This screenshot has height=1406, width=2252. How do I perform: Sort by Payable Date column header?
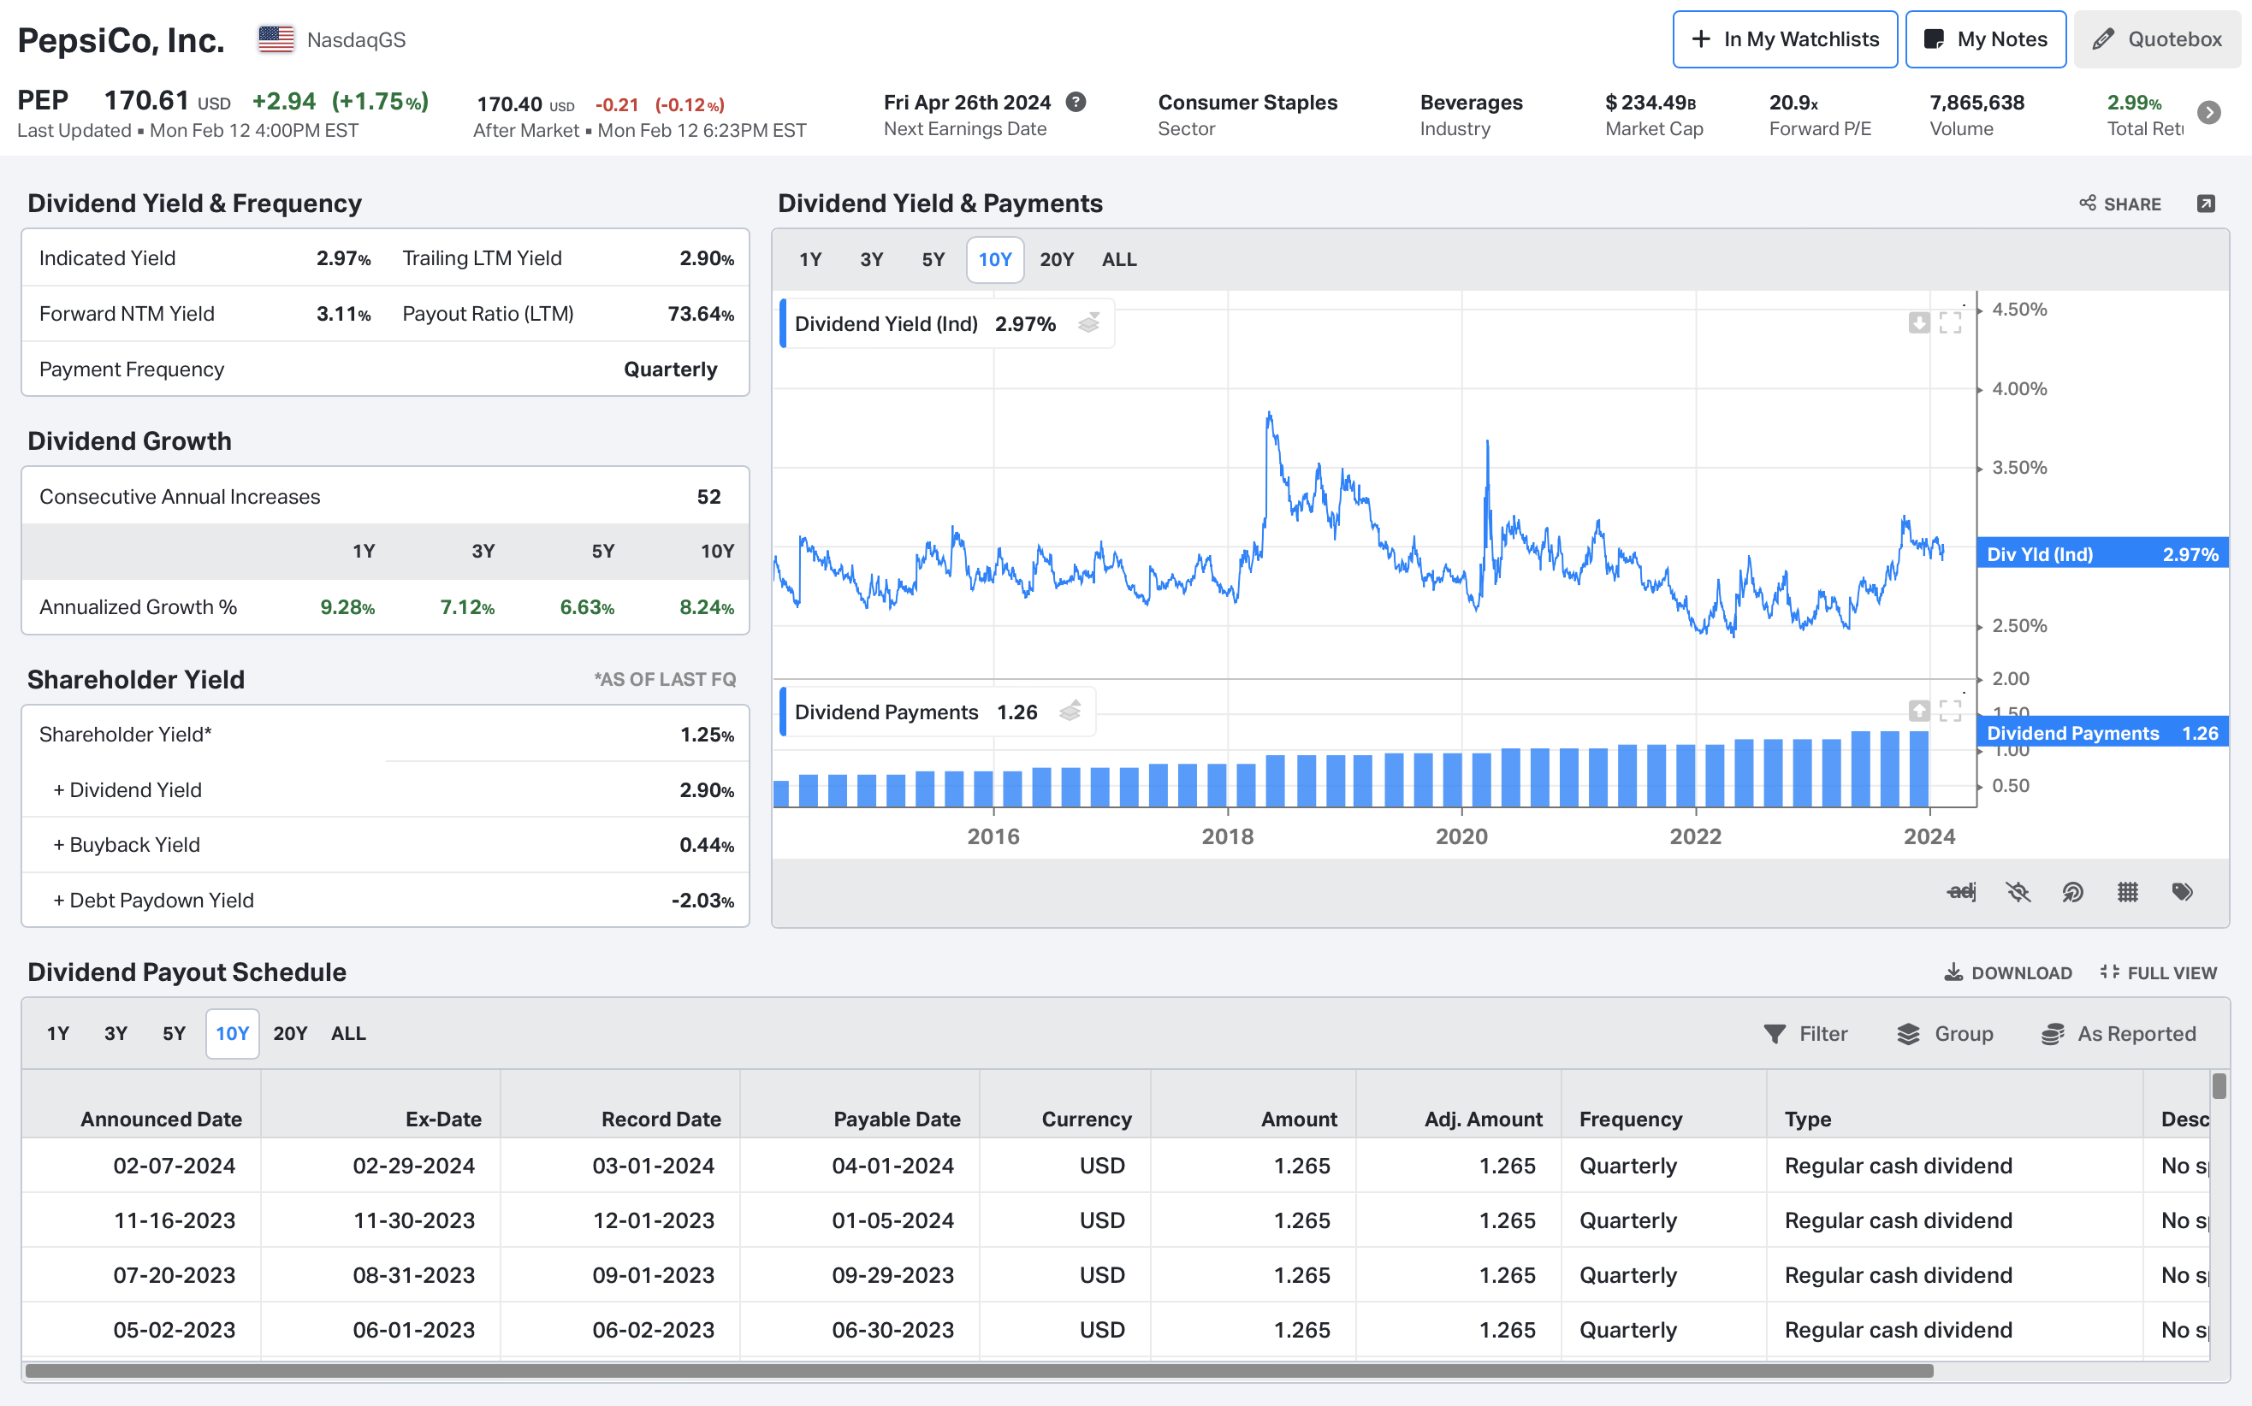pos(897,1118)
